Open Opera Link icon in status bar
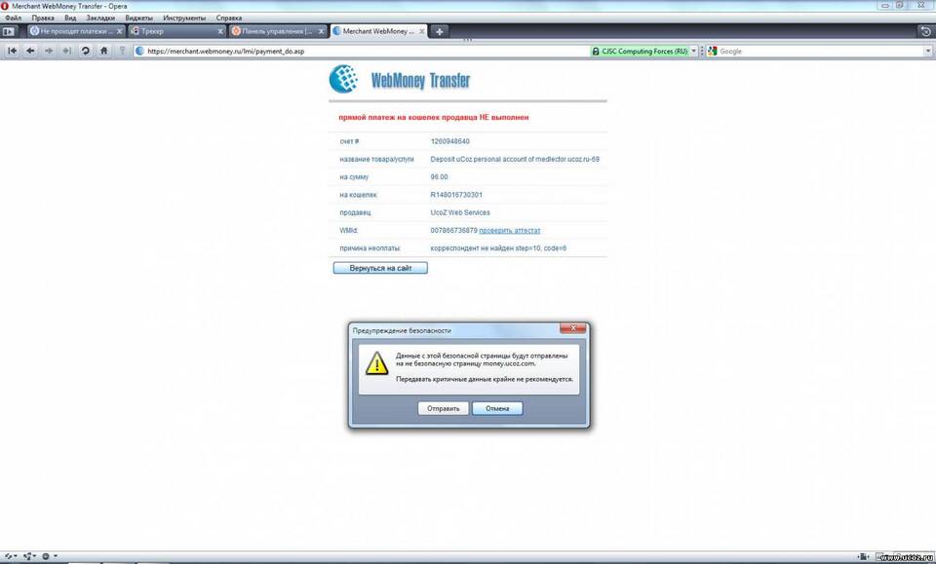Viewport: 936px width, 564px height. click(10, 556)
